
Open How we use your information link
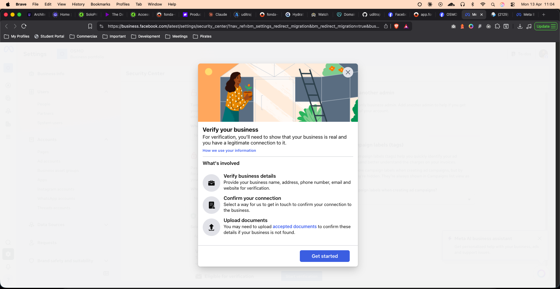(229, 151)
